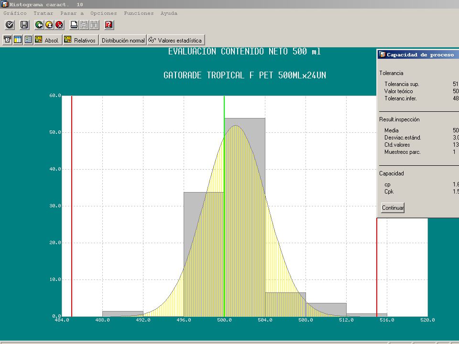Click the Ctd.valores label
The width and height of the screenshot is (459, 344).
(x=397, y=145)
